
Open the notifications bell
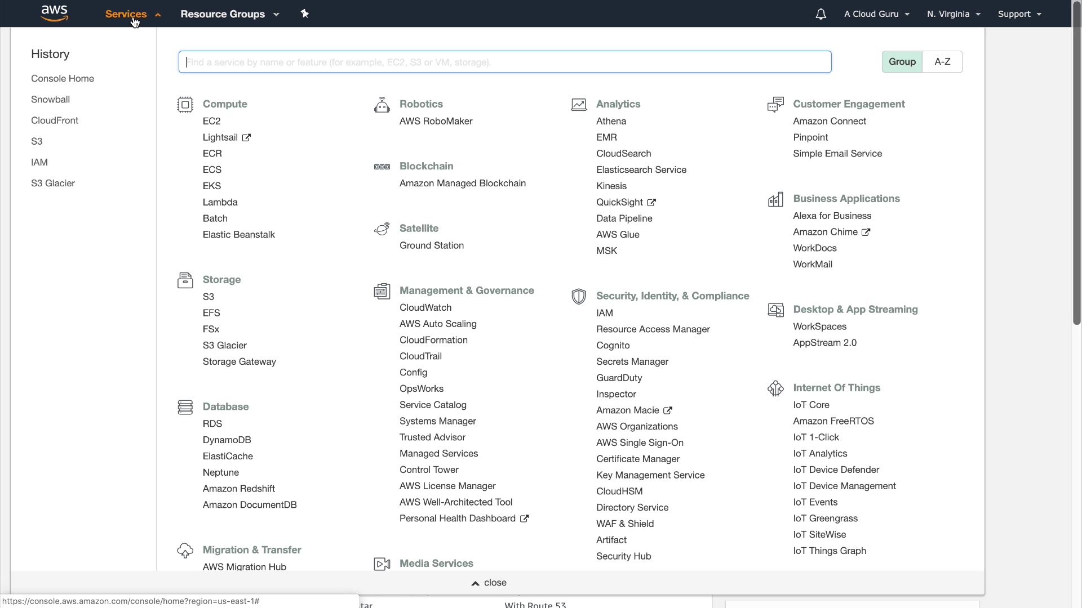[821, 14]
